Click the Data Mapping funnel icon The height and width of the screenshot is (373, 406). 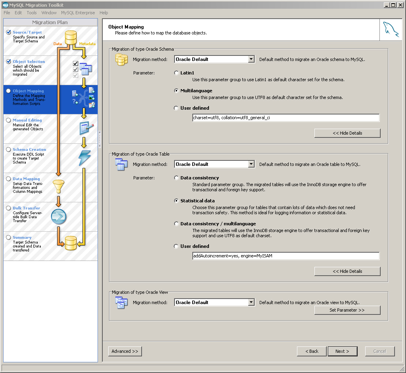(59, 186)
